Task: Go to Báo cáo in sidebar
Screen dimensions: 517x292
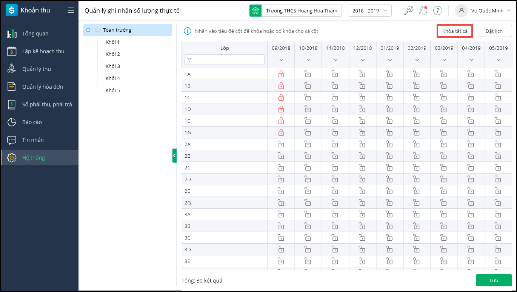Action: [32, 122]
